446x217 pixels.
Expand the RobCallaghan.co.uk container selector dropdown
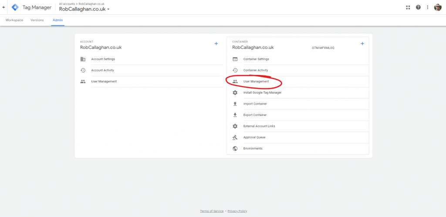[x=84, y=9]
